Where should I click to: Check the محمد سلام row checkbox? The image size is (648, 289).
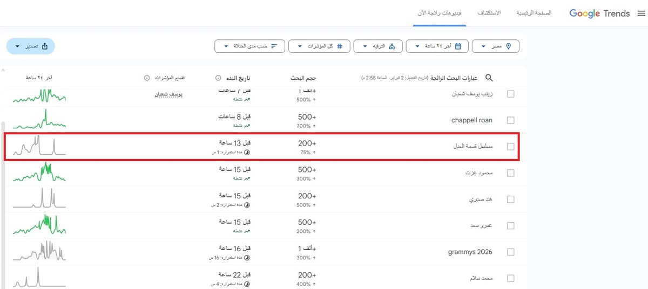pos(511,279)
